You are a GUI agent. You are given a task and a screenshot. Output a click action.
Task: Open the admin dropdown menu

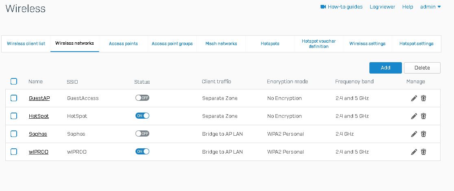point(430,7)
